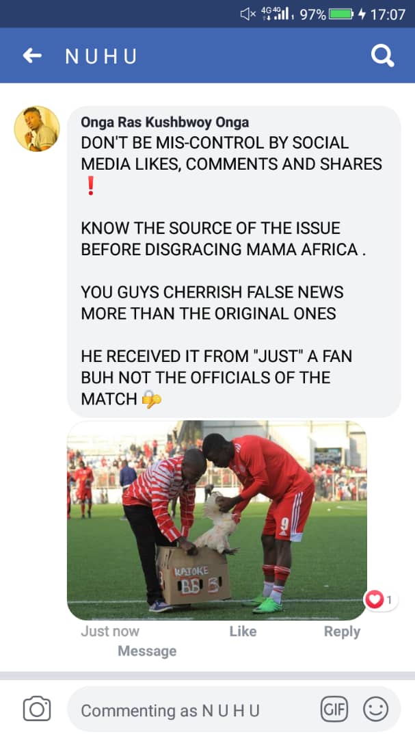Tap the back arrow in header
This screenshot has width=415, height=739.
tap(32, 55)
